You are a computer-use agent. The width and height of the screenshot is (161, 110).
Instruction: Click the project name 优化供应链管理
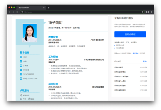point(98,87)
